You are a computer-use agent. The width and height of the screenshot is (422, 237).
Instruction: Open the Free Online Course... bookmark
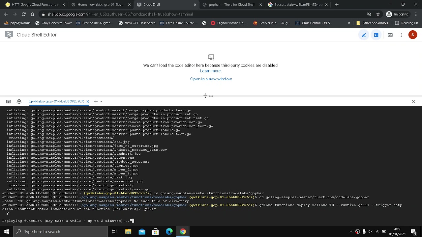(178, 23)
